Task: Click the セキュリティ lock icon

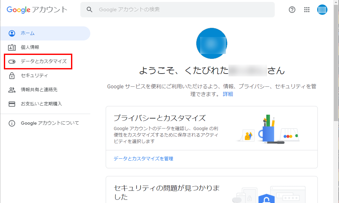Action: point(12,76)
